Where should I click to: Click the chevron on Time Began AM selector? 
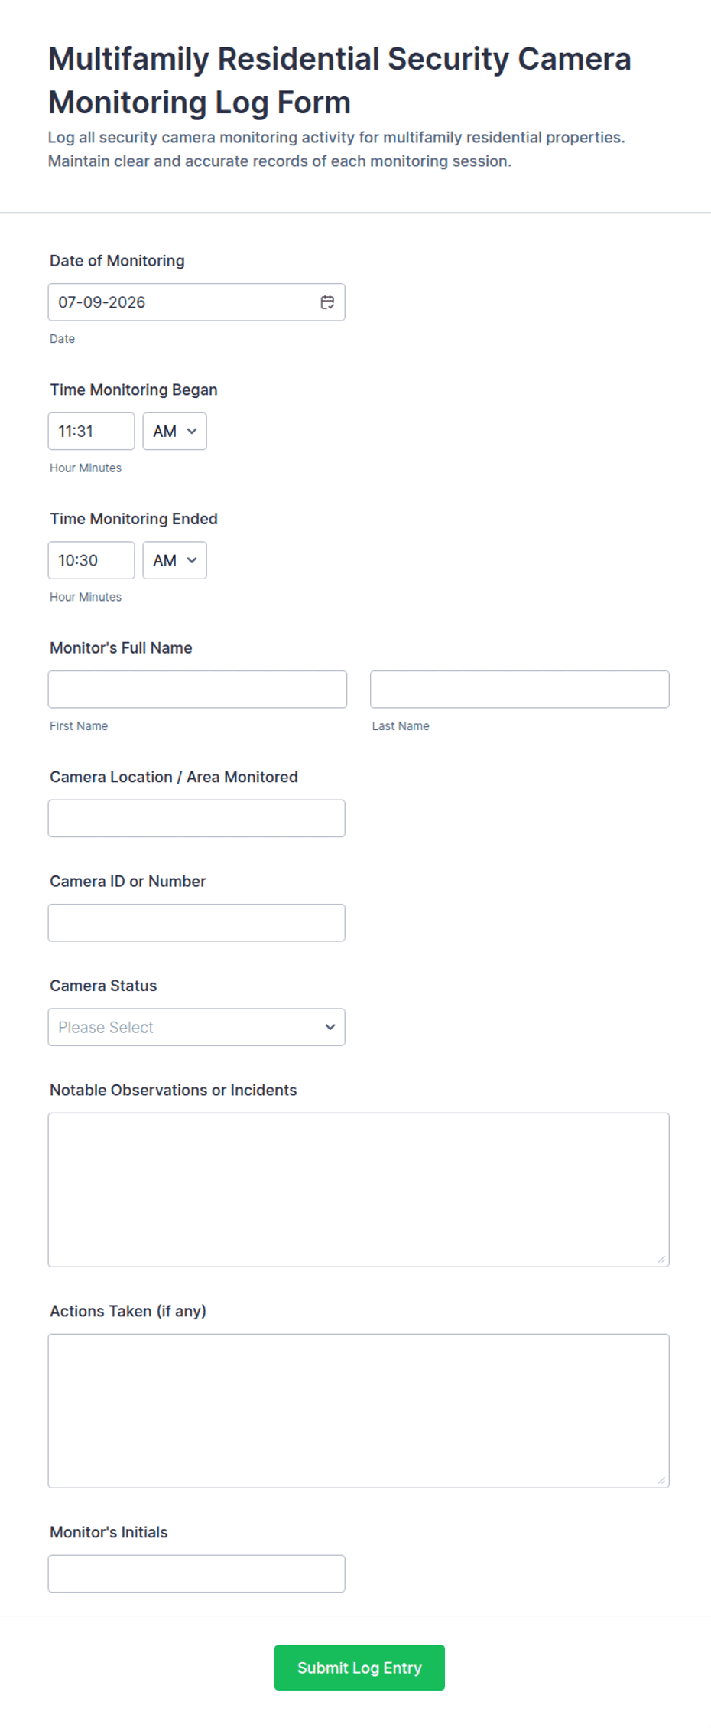[192, 431]
